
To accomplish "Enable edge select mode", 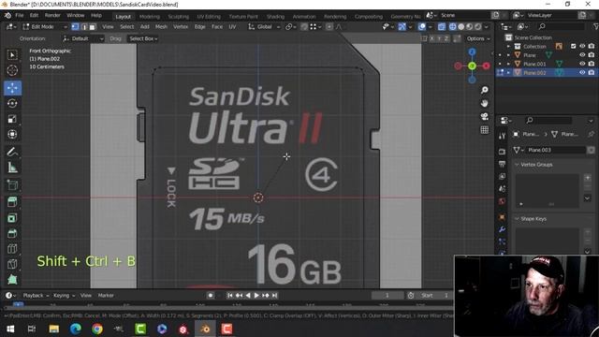I will tap(84, 27).
